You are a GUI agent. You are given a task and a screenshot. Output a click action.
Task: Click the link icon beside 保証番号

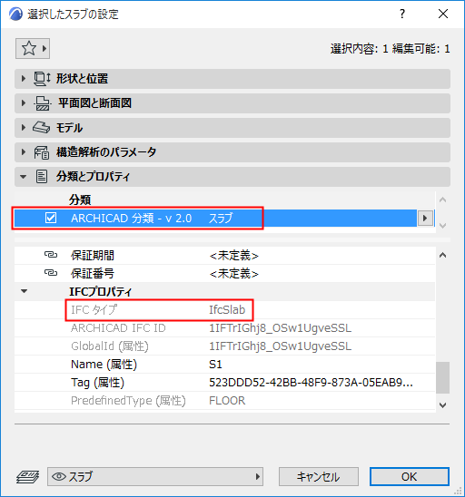point(51,273)
